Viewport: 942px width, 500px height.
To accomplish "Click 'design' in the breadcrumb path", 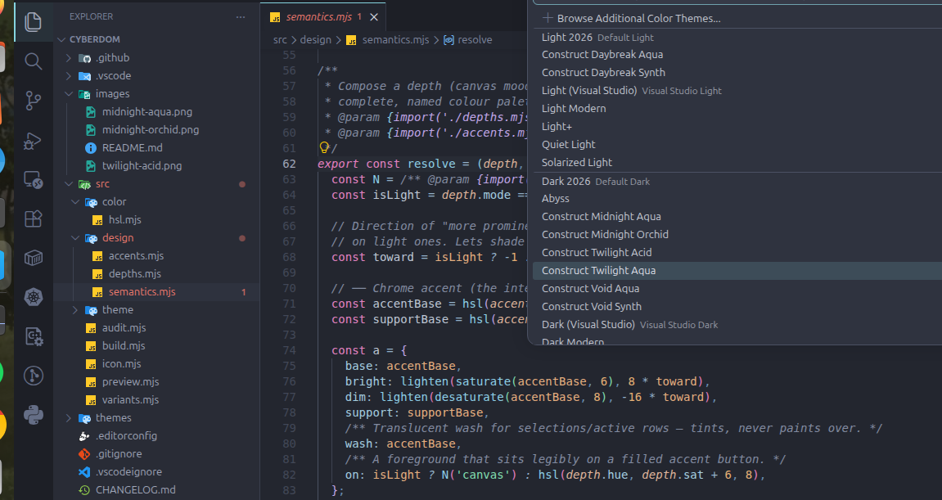I will [x=315, y=40].
